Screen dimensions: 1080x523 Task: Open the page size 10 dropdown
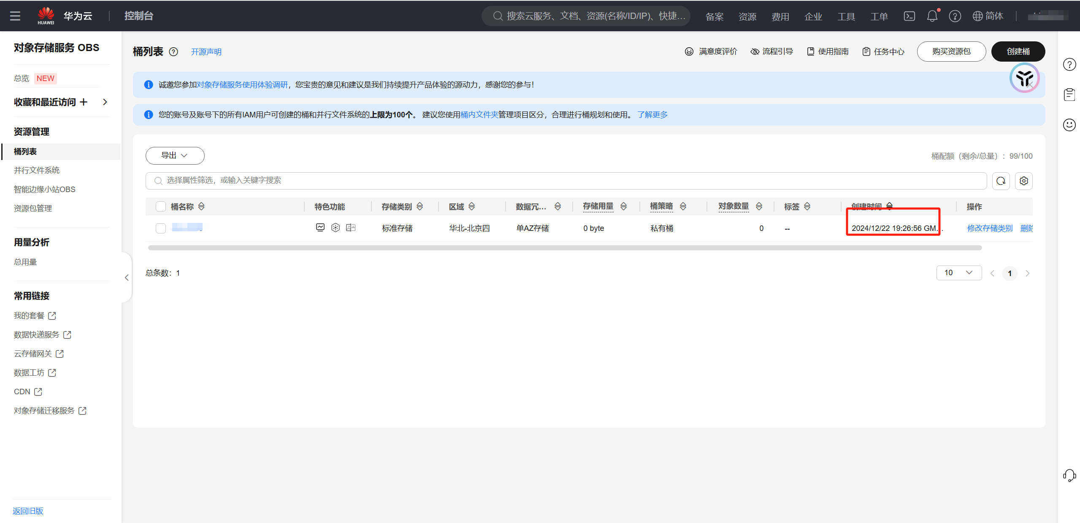pos(958,273)
